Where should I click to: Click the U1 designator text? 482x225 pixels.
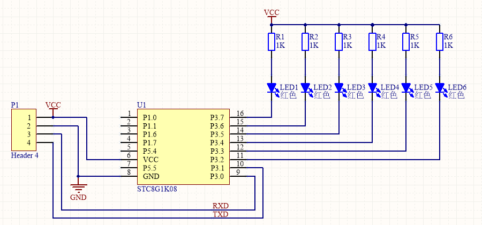(x=141, y=105)
